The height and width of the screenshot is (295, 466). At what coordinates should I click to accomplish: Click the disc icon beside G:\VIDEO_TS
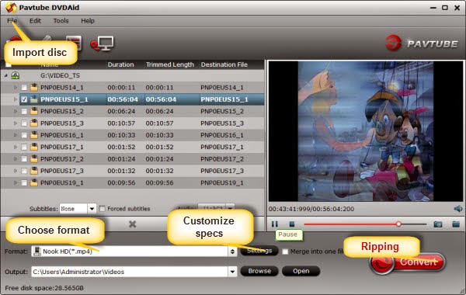pos(16,75)
